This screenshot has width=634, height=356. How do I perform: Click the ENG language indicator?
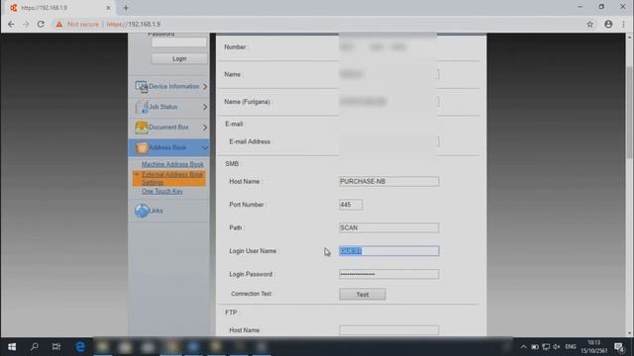[x=571, y=347]
